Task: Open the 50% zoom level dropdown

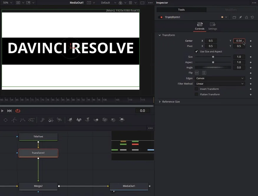Action: pyautogui.click(x=8, y=3)
